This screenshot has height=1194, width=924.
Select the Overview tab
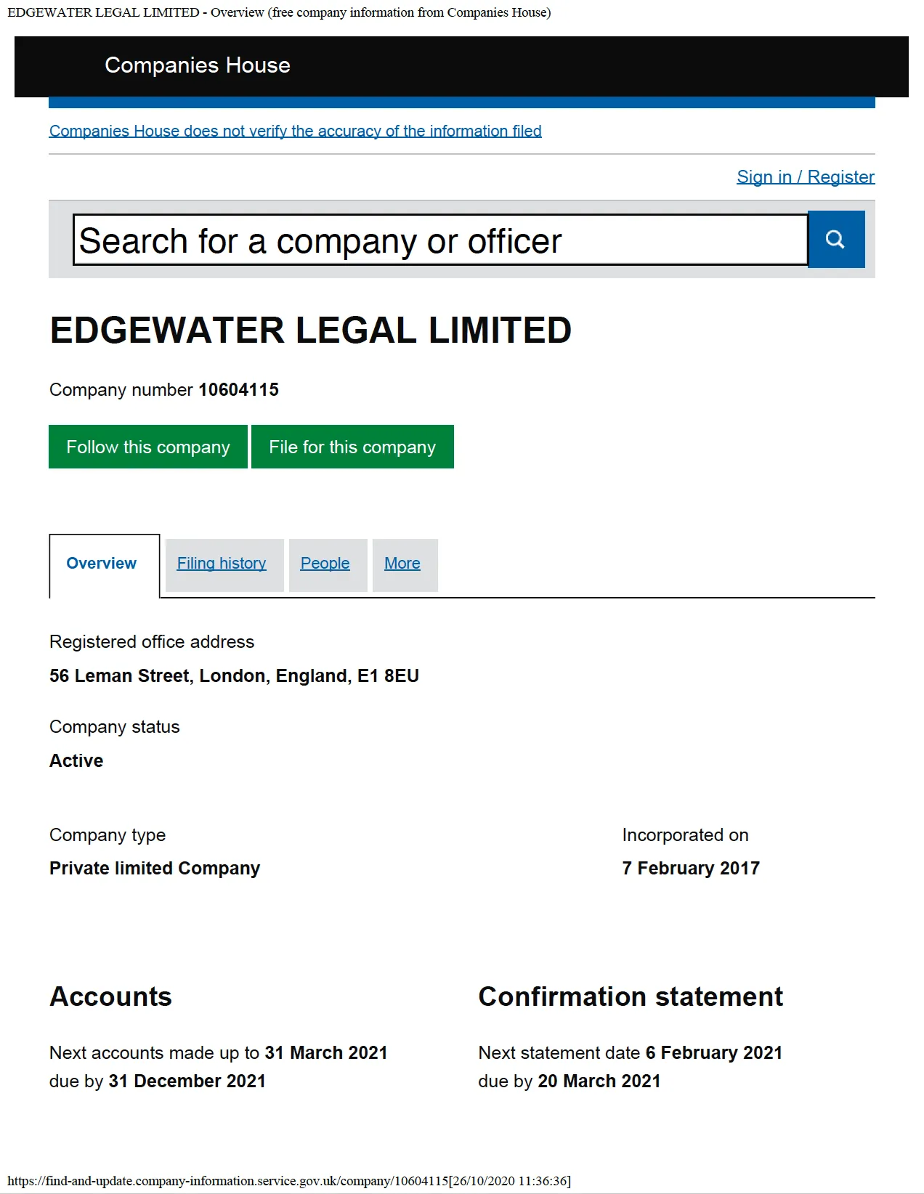[x=102, y=564]
